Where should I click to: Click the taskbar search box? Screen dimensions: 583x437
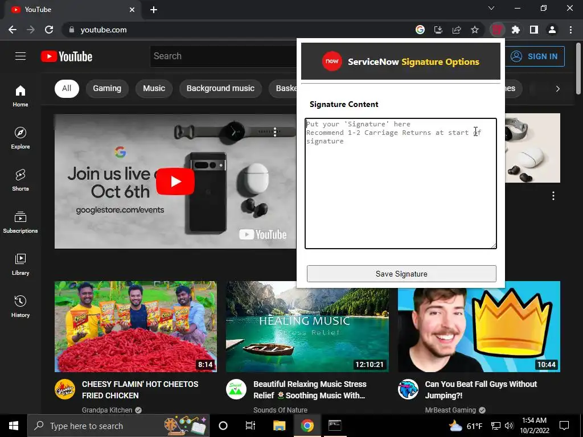(118, 426)
